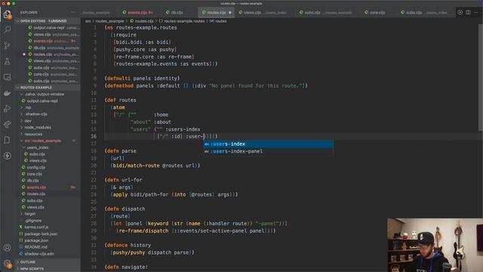Open Source Control view in activity bar
The height and width of the screenshot is (272, 483).
tap(7, 45)
